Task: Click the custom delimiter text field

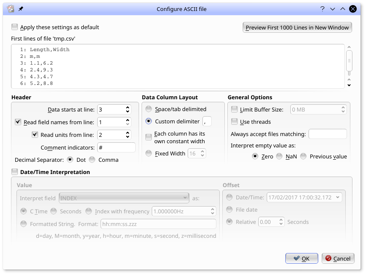Action: click(x=207, y=121)
